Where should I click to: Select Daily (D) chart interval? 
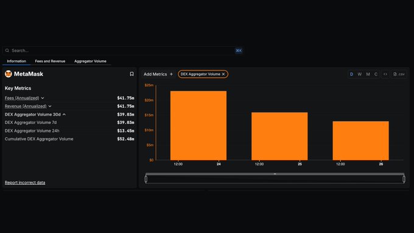point(351,74)
